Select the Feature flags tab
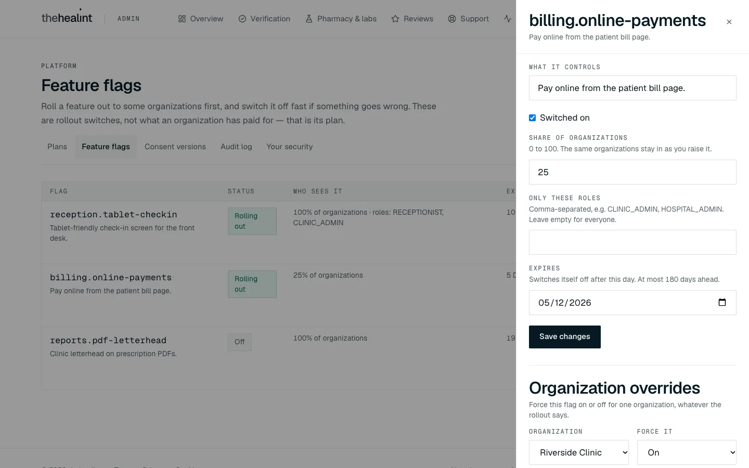This screenshot has width=749, height=468. [106, 147]
